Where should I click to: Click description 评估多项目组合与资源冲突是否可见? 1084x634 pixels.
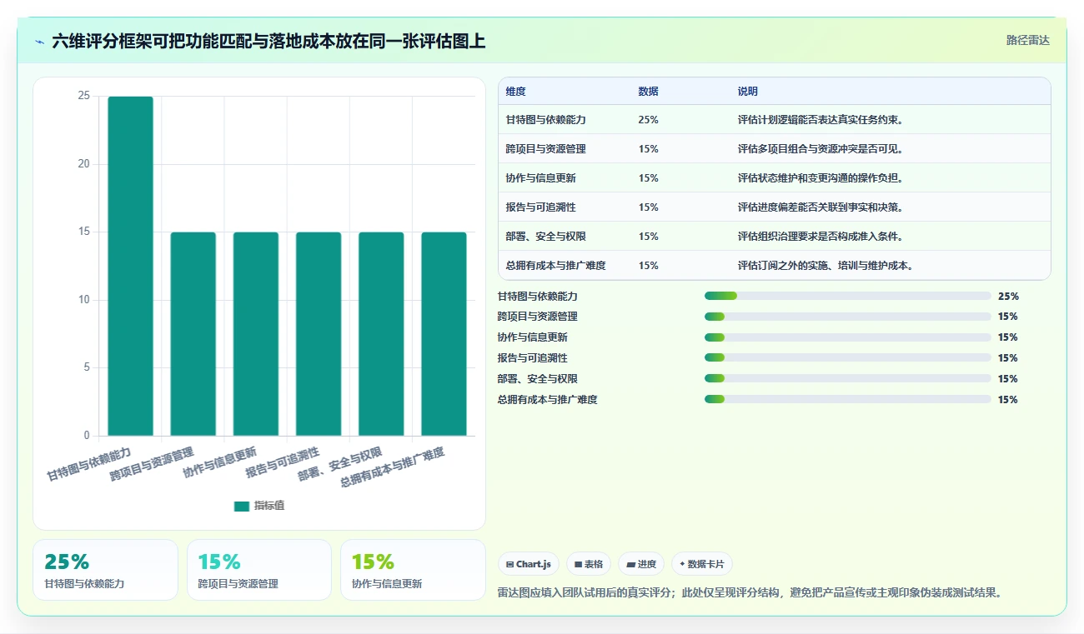pyautogui.click(x=822, y=149)
